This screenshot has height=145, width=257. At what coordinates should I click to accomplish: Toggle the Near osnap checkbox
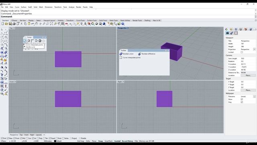(8, 138)
